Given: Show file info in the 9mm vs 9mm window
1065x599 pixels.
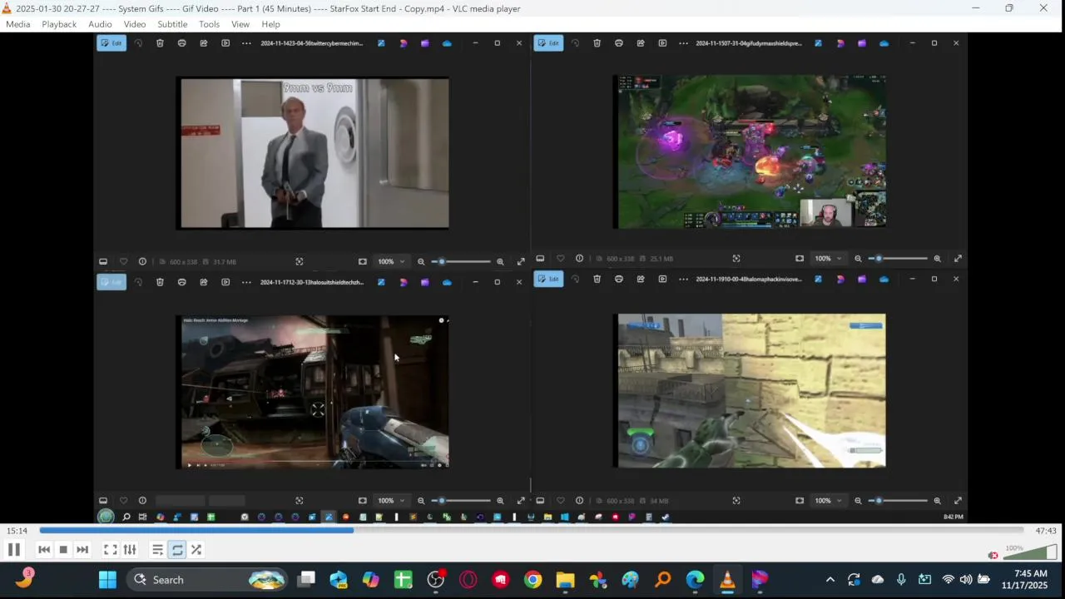Looking at the screenshot, I should tap(142, 261).
